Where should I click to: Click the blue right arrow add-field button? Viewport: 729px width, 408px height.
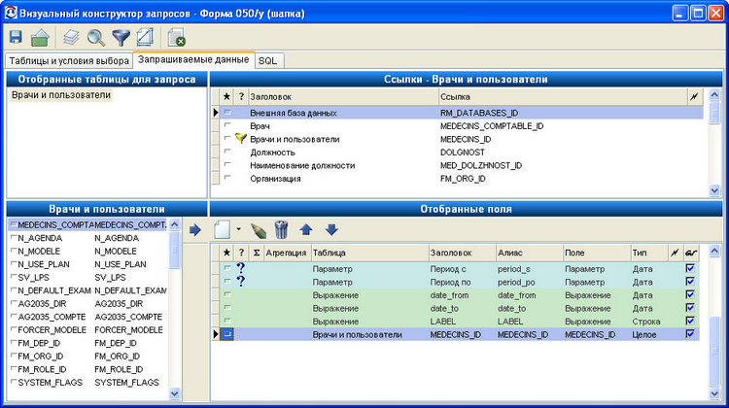pyautogui.click(x=194, y=229)
